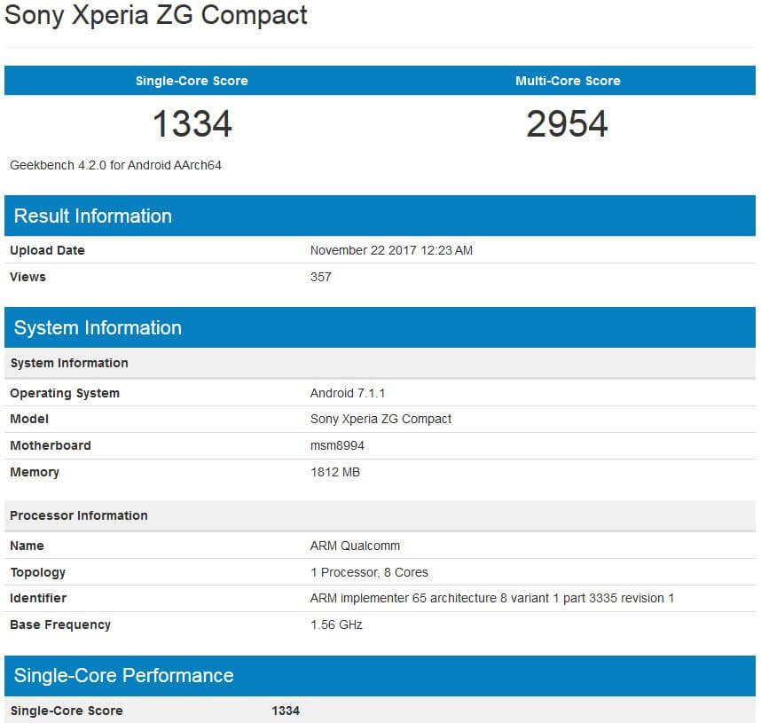Click the multi-core value 2954
Image resolution: width=761 pixels, height=723 pixels.
pos(567,124)
